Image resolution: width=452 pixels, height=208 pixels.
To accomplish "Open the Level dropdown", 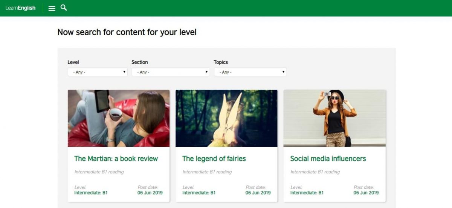I will coord(98,72).
